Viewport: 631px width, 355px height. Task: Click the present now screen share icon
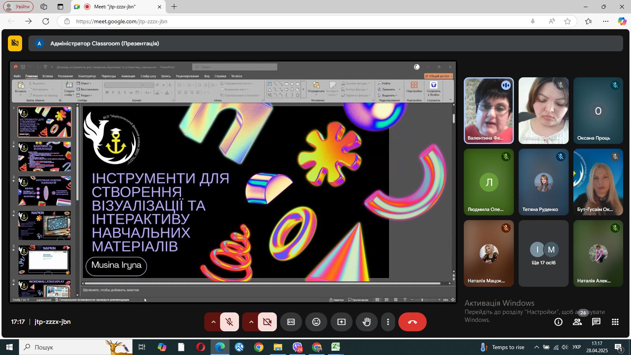click(x=342, y=322)
